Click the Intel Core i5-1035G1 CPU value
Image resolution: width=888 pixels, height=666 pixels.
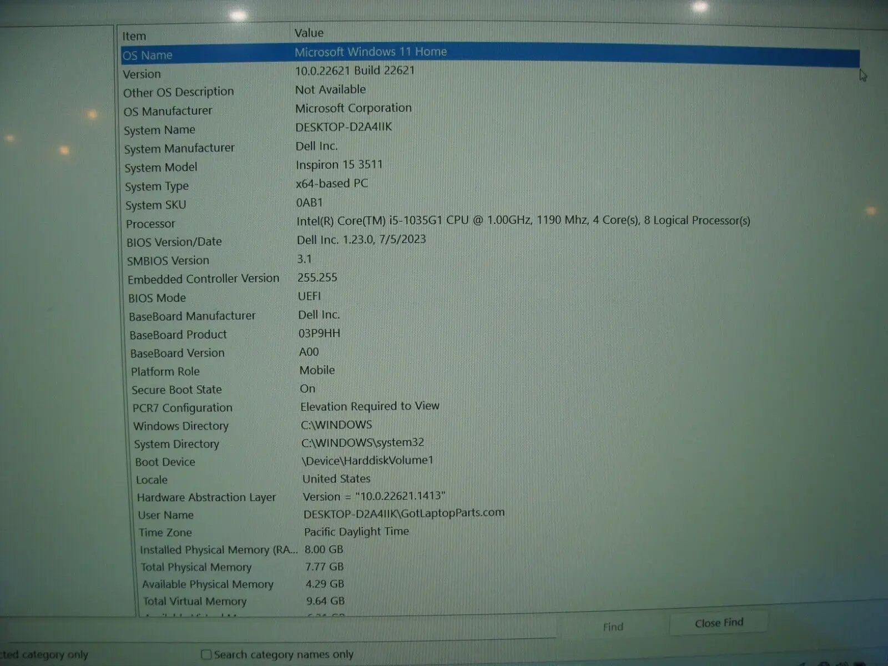(523, 220)
